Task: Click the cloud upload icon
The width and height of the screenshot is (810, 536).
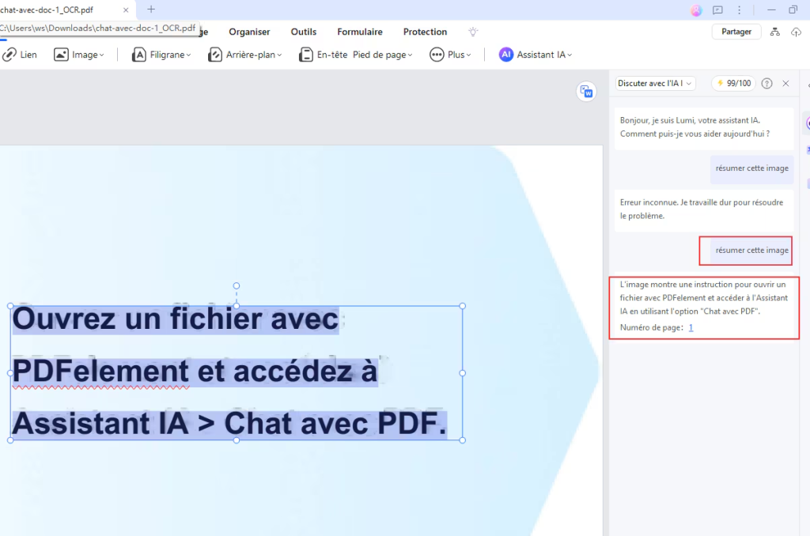Action: pos(796,32)
